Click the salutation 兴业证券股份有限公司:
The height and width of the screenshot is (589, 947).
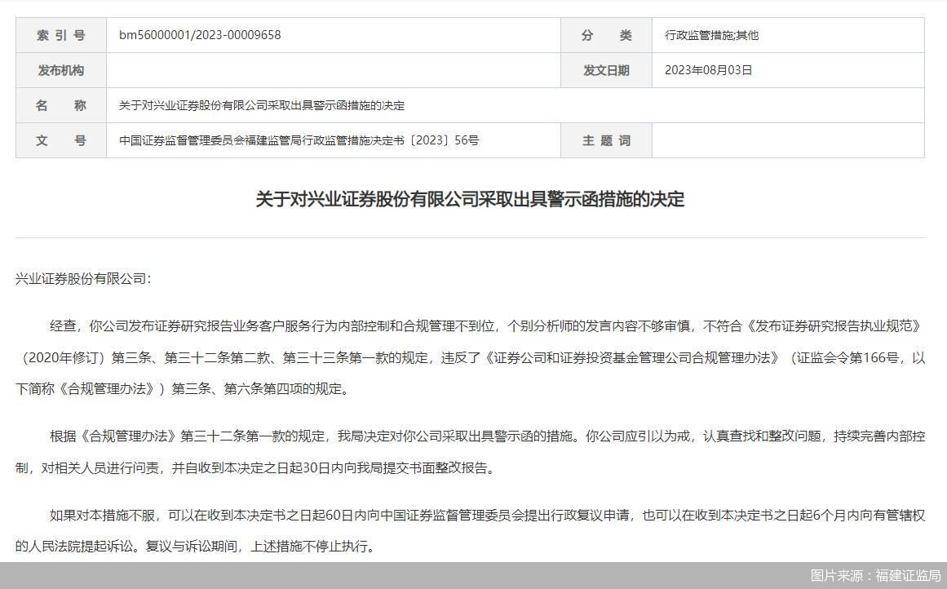(83, 278)
